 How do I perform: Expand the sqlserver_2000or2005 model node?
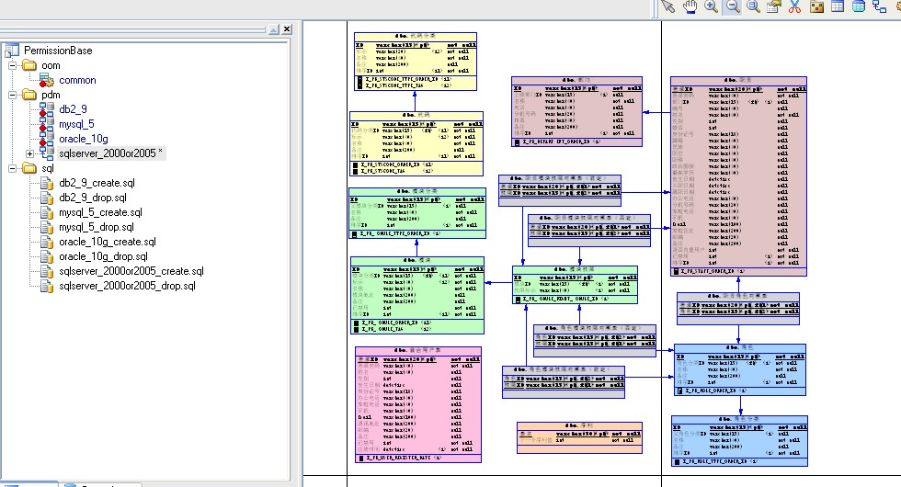[30, 153]
